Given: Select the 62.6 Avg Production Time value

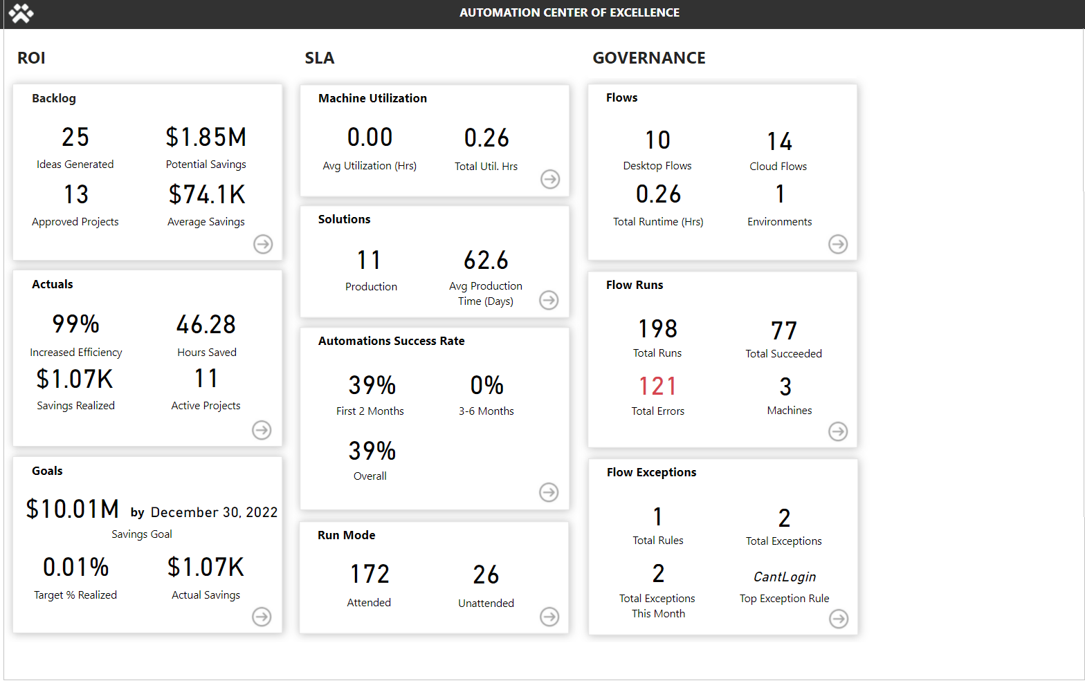Looking at the screenshot, I should click(x=486, y=261).
